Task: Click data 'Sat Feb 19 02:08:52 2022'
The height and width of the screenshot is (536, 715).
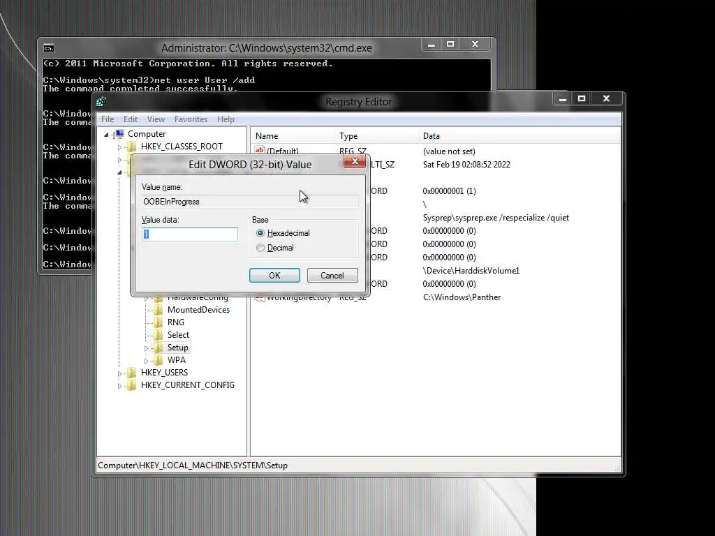Action: (x=466, y=165)
